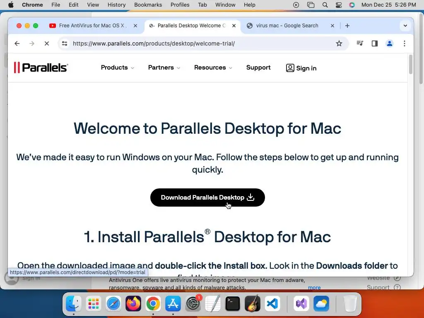
Task: Click Download Parallels Desktop button
Action: coord(207,198)
